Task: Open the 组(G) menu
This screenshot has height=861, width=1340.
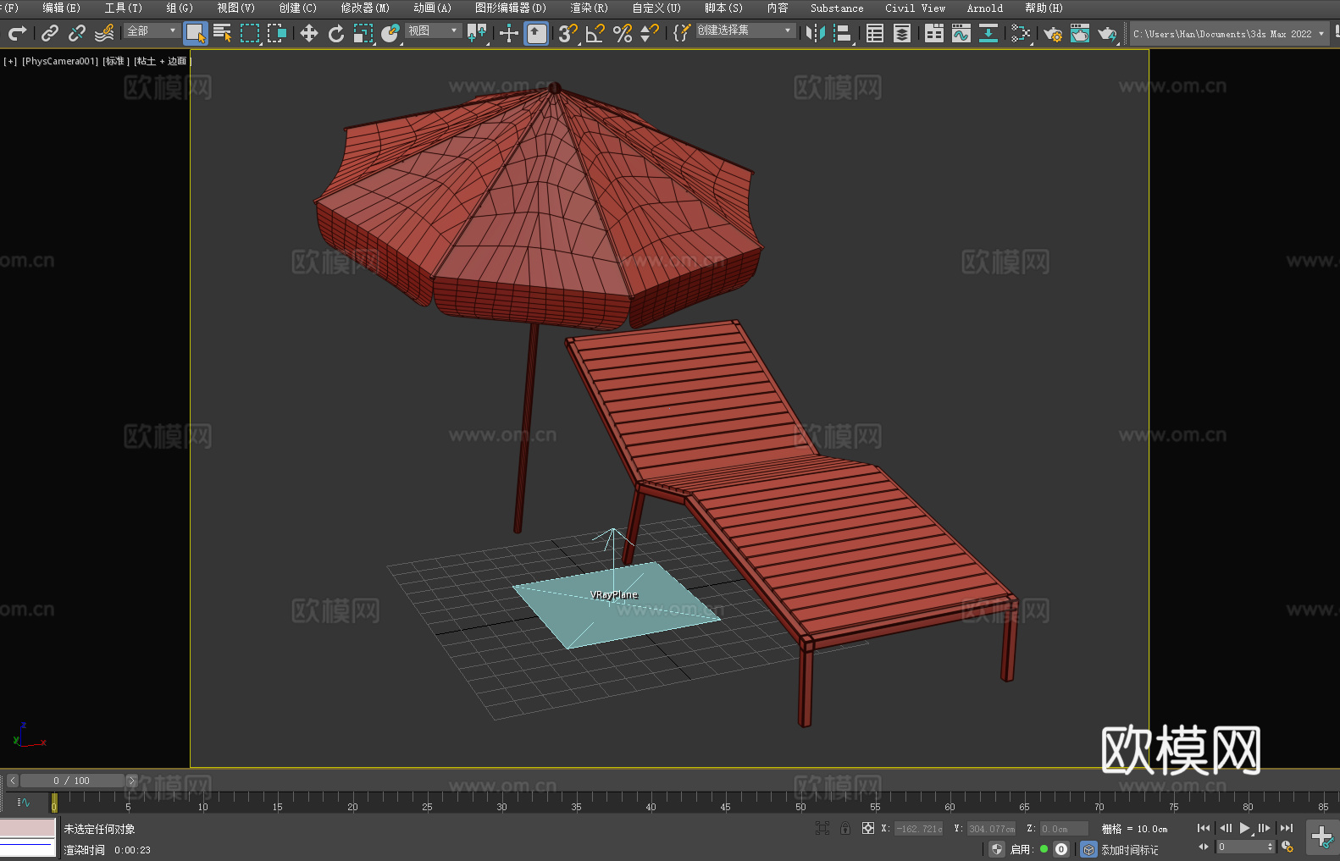Action: pos(180,8)
